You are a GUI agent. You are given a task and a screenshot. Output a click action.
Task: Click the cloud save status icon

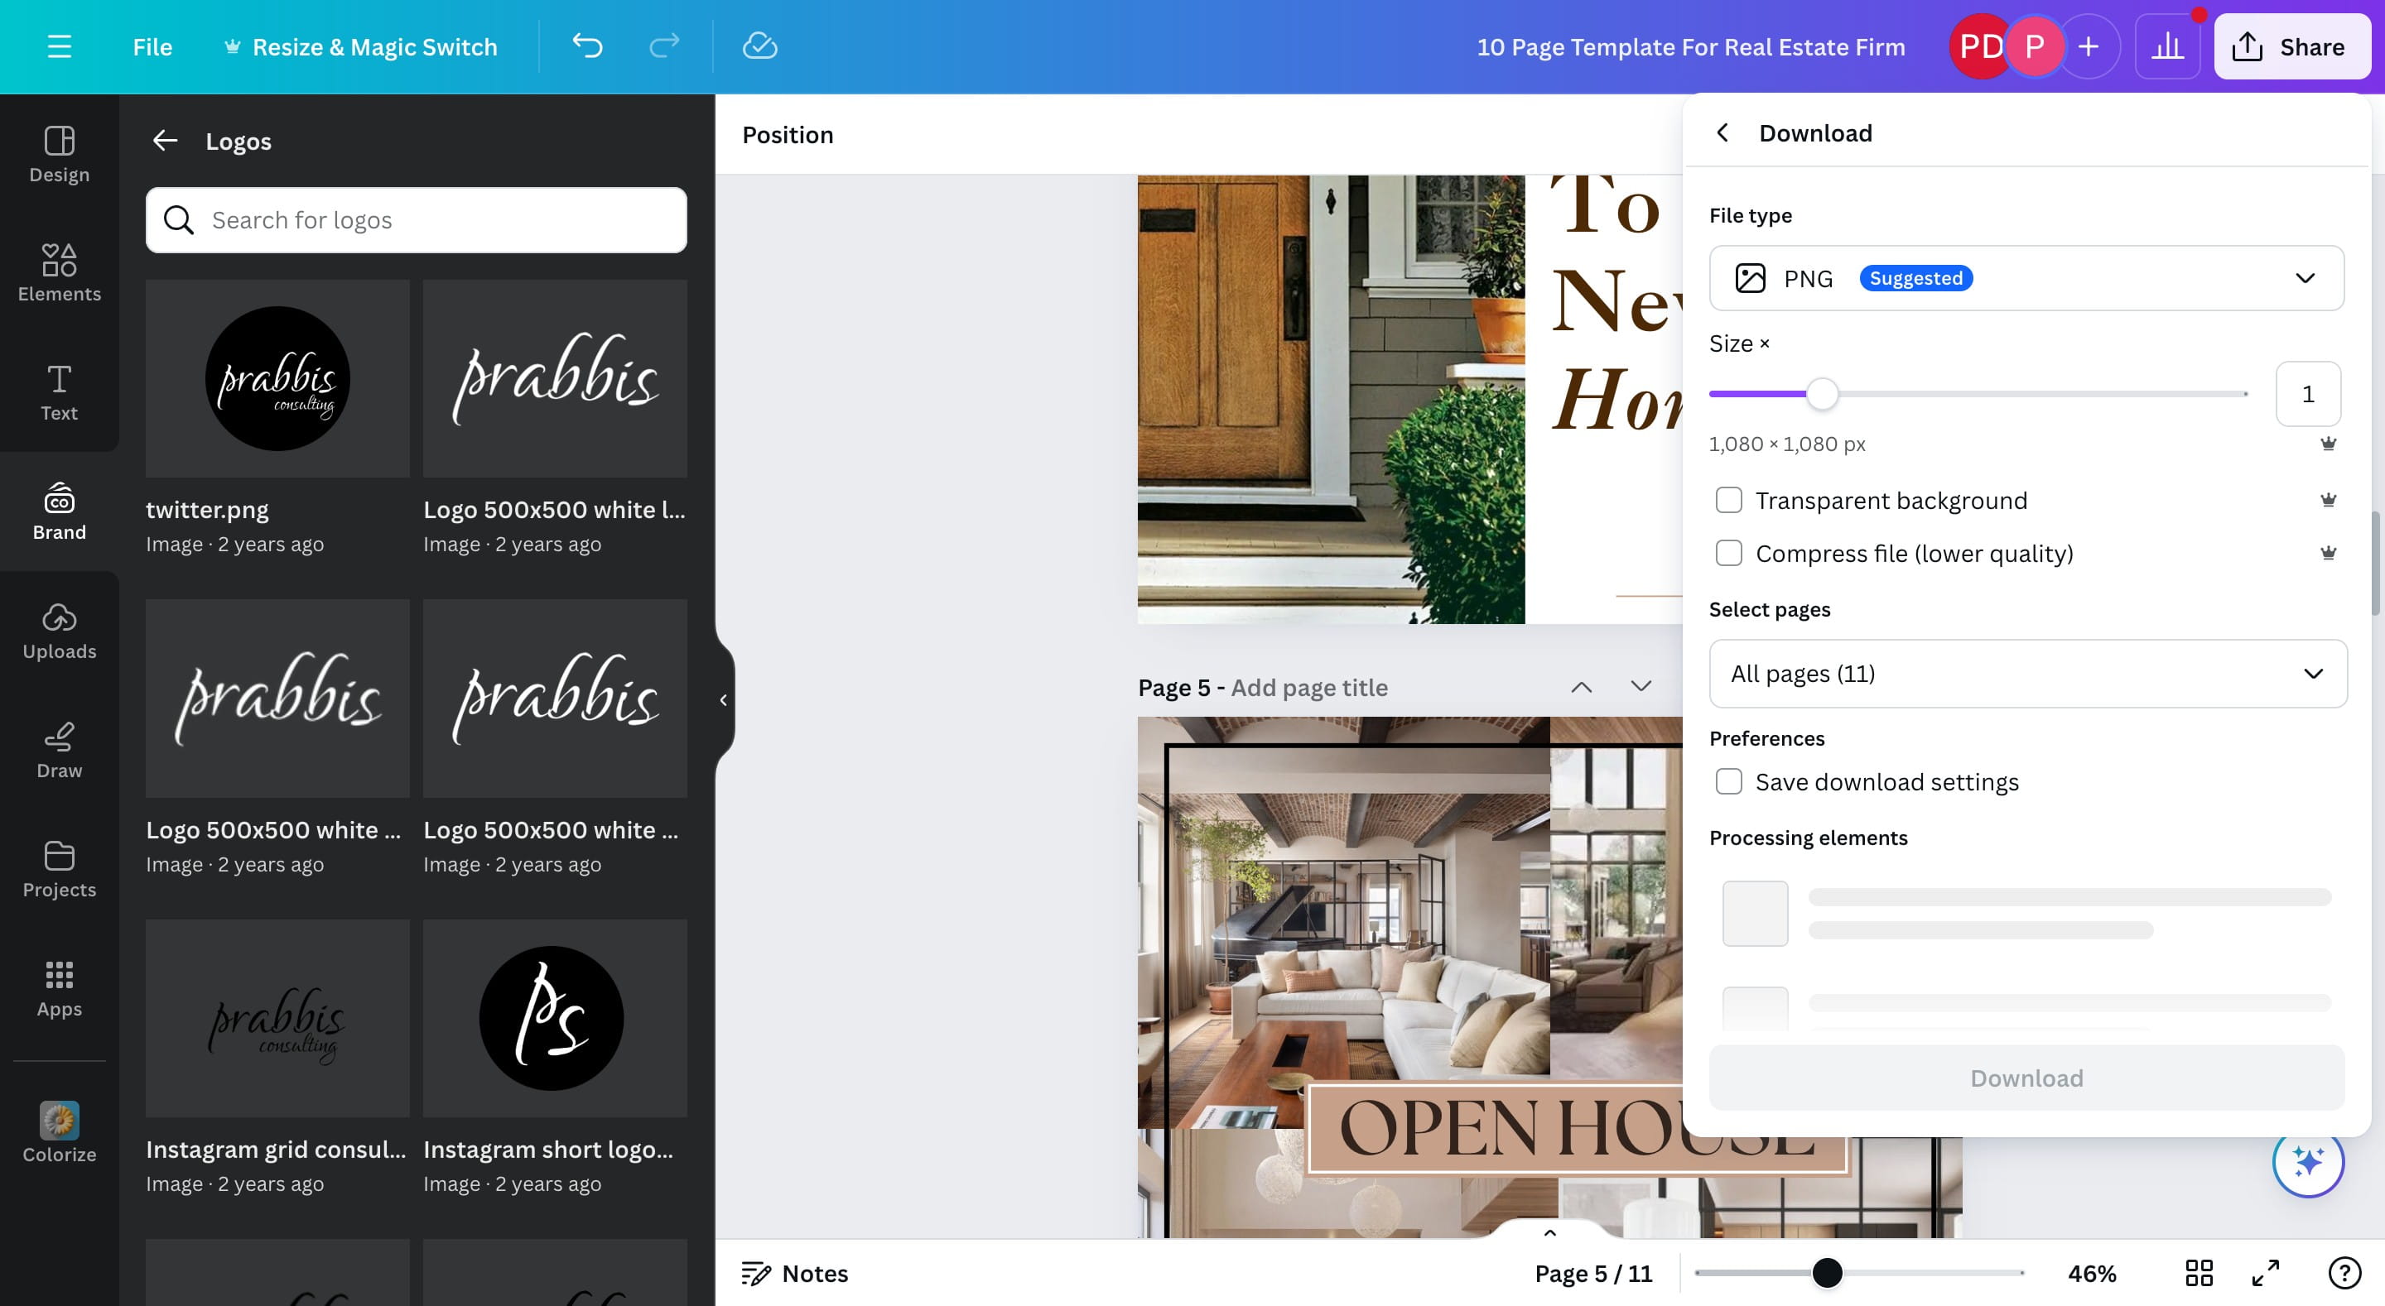tap(759, 46)
